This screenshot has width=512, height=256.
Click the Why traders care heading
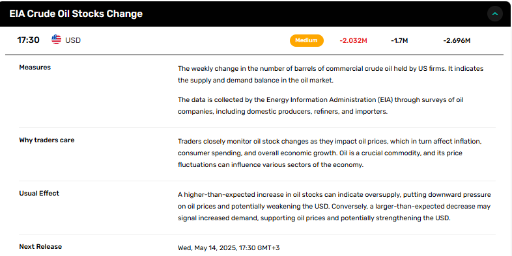[47, 140]
